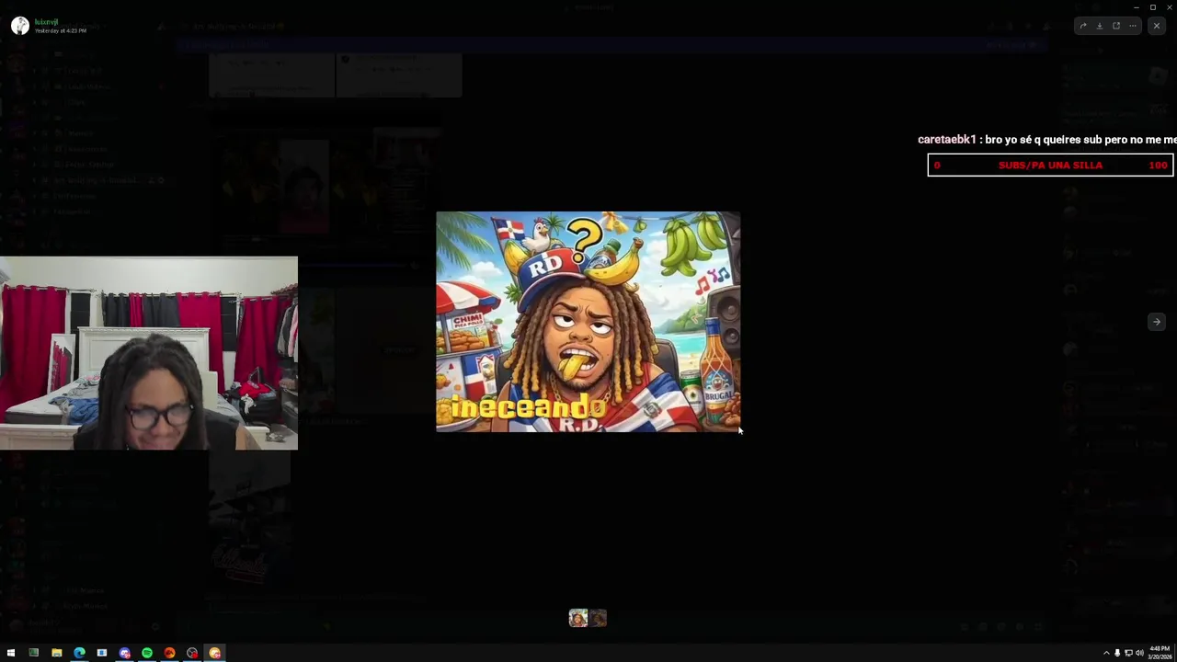
Task: Open the three-dots more options menu
Action: click(1133, 26)
